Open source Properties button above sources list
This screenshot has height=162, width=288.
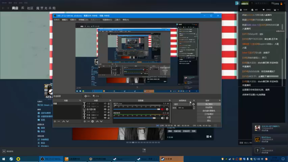coord(87,96)
